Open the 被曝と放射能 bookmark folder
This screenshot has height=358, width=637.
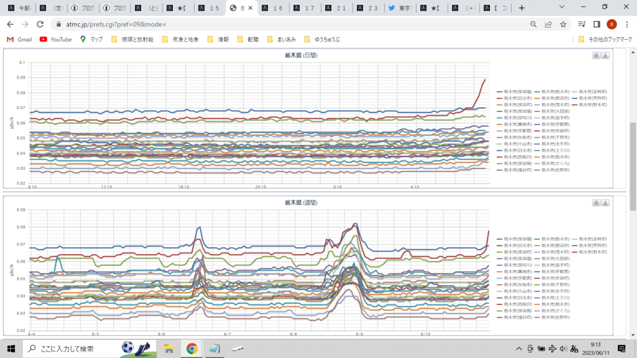(x=132, y=39)
